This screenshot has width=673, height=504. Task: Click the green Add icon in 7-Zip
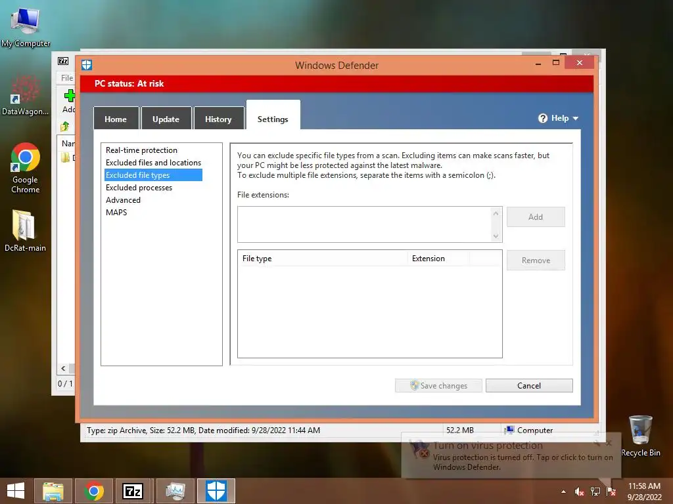click(x=69, y=96)
